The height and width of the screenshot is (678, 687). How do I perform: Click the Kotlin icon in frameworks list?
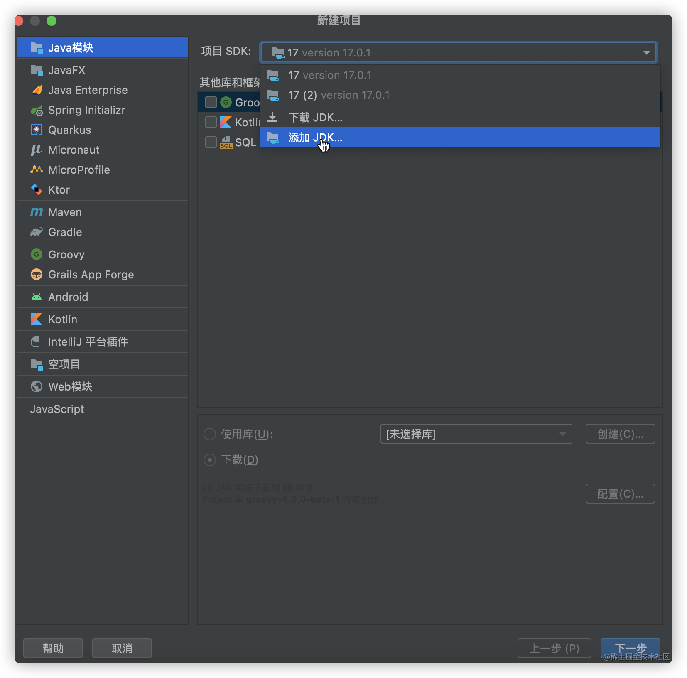226,122
